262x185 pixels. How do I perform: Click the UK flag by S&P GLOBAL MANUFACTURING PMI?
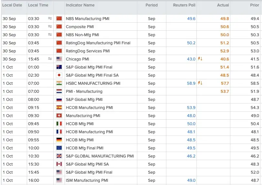(x=59, y=156)
